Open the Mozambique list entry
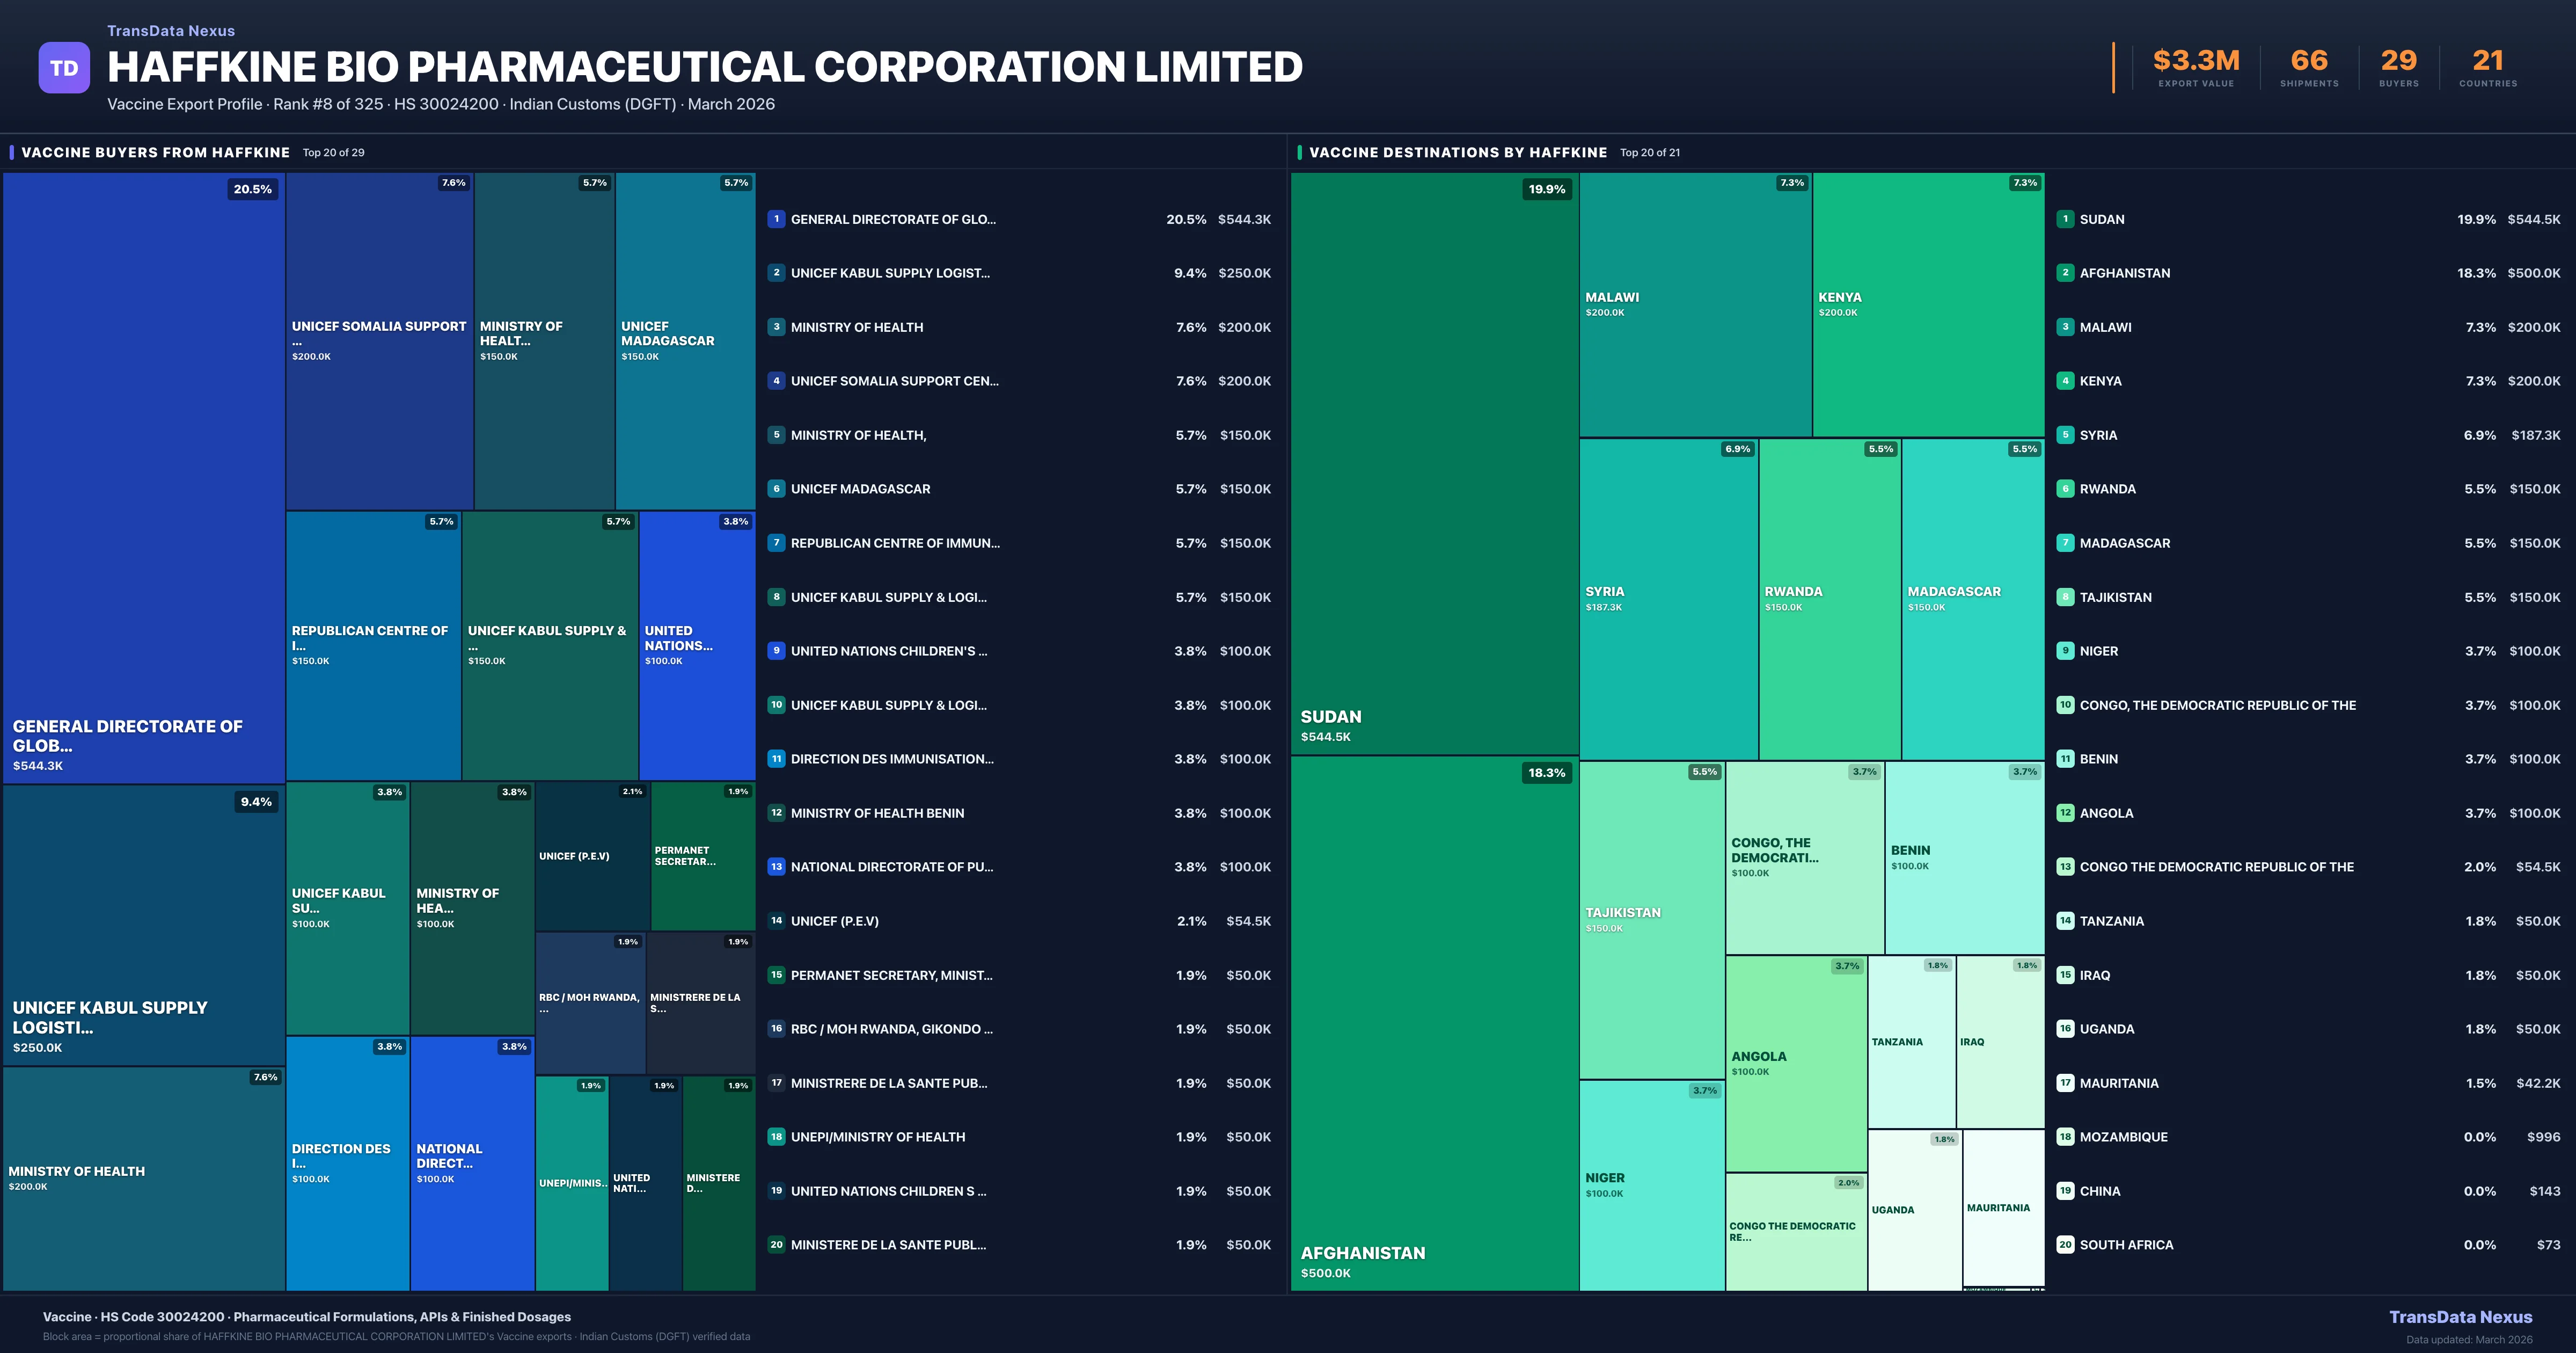The height and width of the screenshot is (1353, 2576). [x=2123, y=1137]
